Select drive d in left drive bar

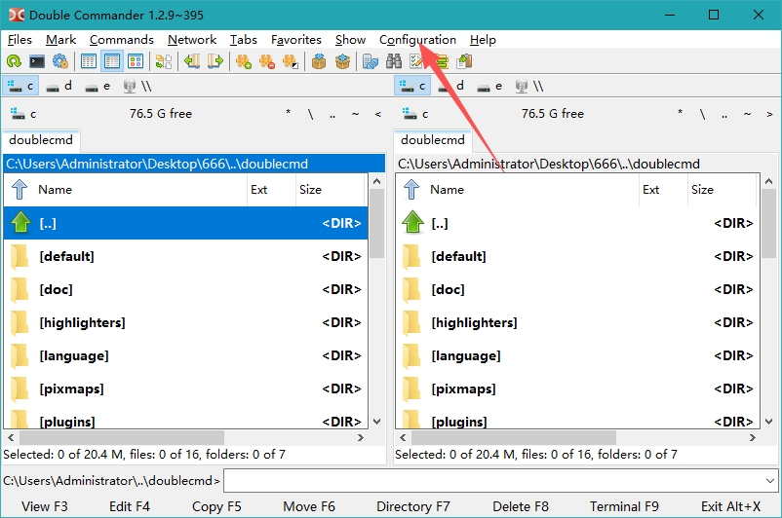tap(59, 86)
